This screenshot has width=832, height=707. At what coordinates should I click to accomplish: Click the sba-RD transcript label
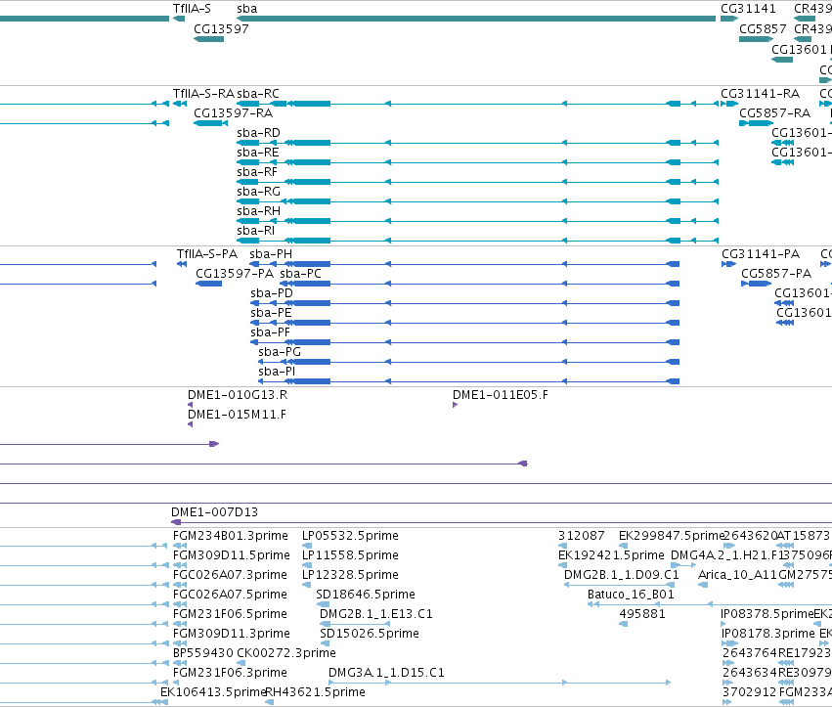click(258, 133)
